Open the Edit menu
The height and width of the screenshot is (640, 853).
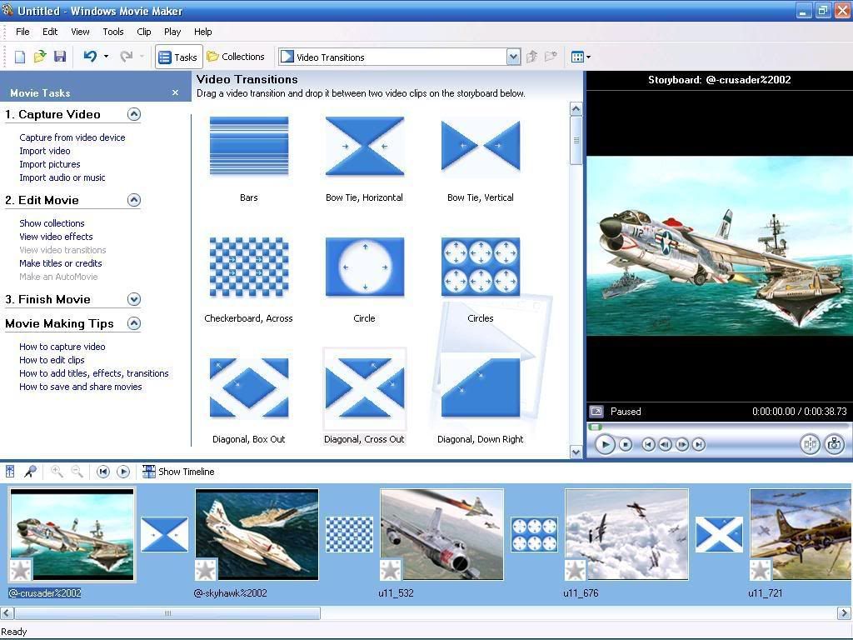[x=50, y=32]
